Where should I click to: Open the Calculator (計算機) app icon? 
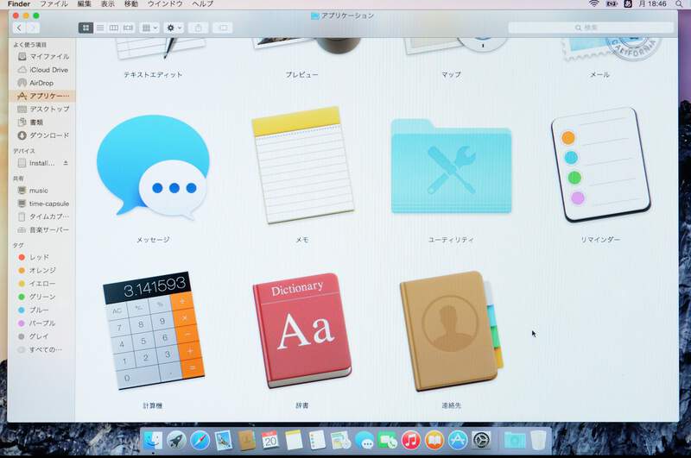coord(154,330)
